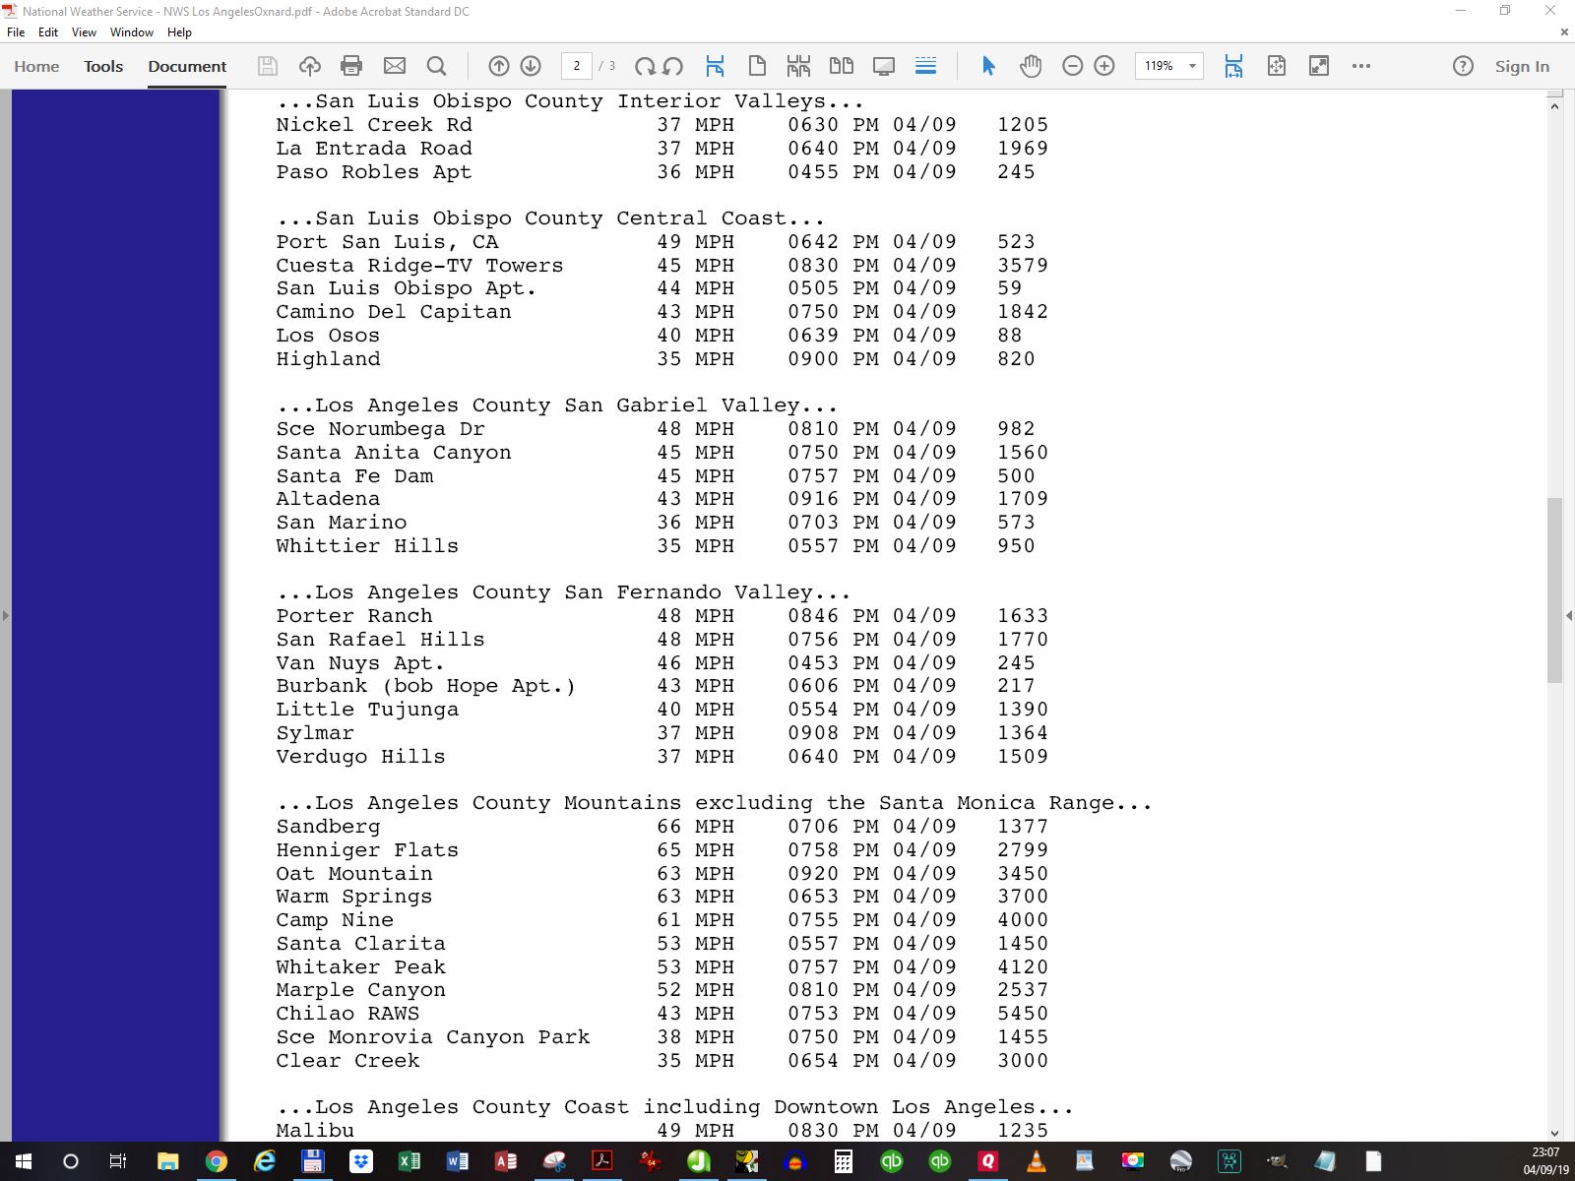Switch to the Tools tab

click(103, 66)
